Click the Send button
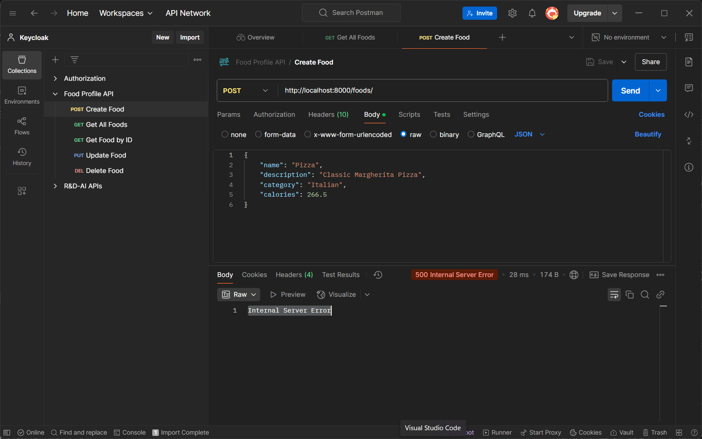The image size is (702, 439). (630, 90)
